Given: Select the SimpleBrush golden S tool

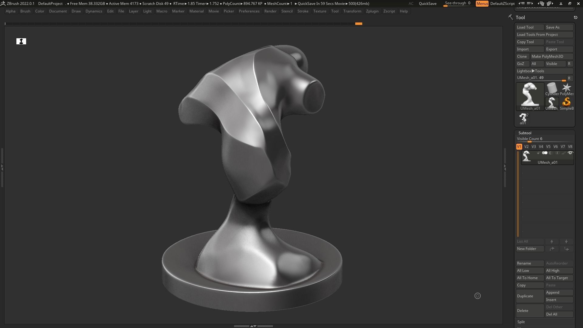Looking at the screenshot, I should tap(566, 104).
